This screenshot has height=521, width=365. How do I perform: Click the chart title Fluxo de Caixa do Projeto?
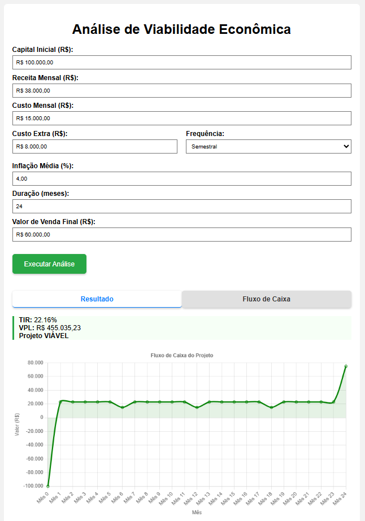tap(182, 355)
